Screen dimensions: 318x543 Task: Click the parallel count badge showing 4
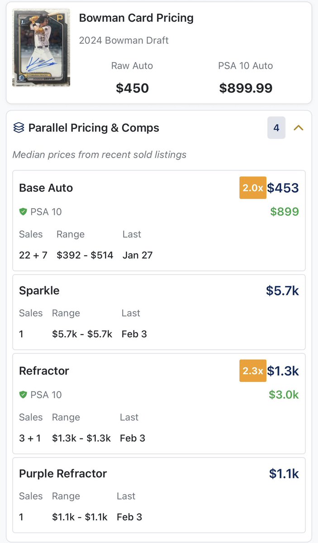click(276, 128)
